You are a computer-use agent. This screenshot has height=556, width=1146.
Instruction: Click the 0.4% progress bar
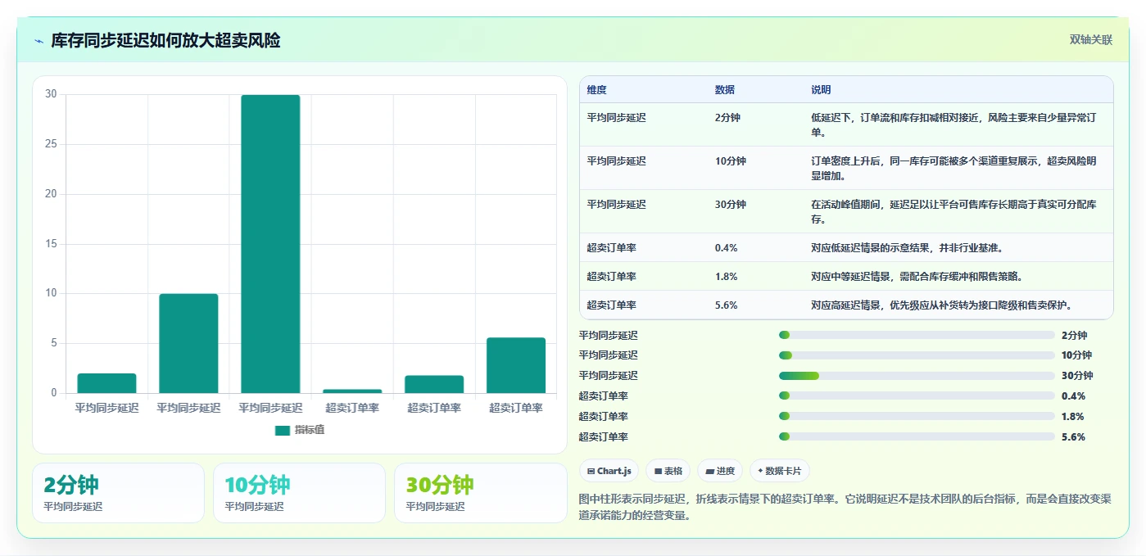pyautogui.click(x=917, y=396)
